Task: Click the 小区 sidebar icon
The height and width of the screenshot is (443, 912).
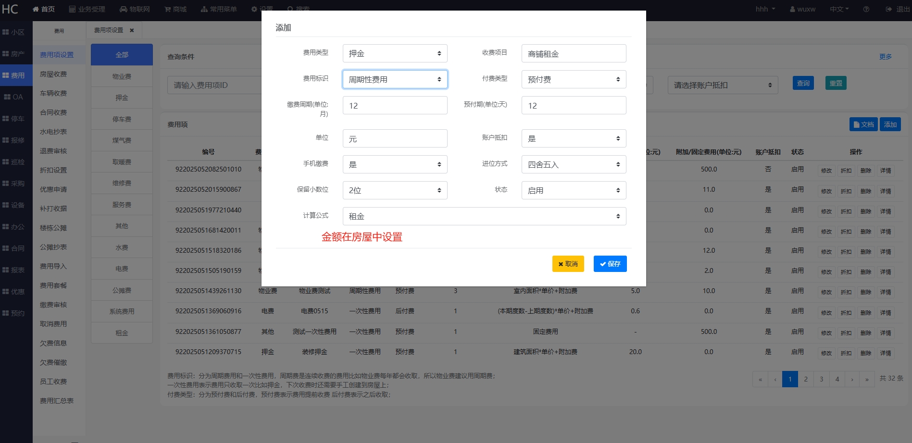Action: tap(6, 32)
